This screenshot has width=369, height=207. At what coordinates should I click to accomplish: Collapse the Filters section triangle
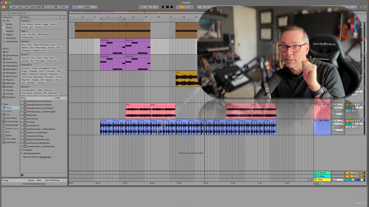tap(22, 17)
